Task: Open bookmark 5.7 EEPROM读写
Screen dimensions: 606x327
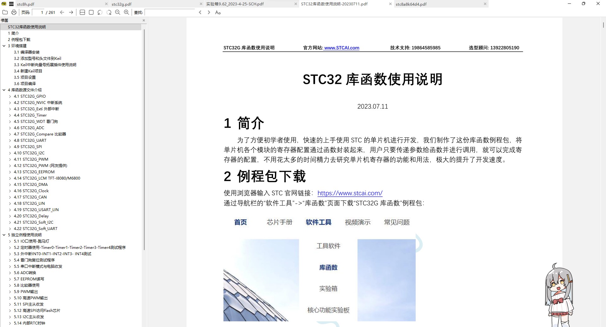Action: tap(29, 279)
